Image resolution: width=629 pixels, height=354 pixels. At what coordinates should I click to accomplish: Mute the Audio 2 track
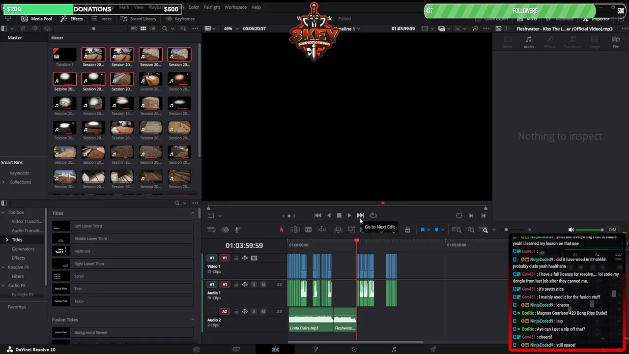coord(263,311)
